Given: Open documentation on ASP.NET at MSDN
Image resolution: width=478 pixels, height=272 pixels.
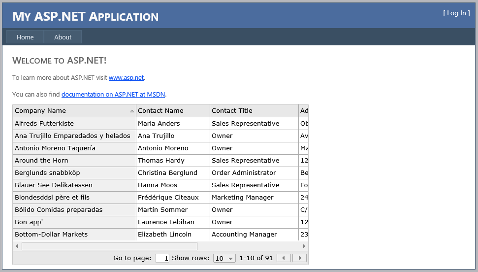Looking at the screenshot, I should point(113,94).
